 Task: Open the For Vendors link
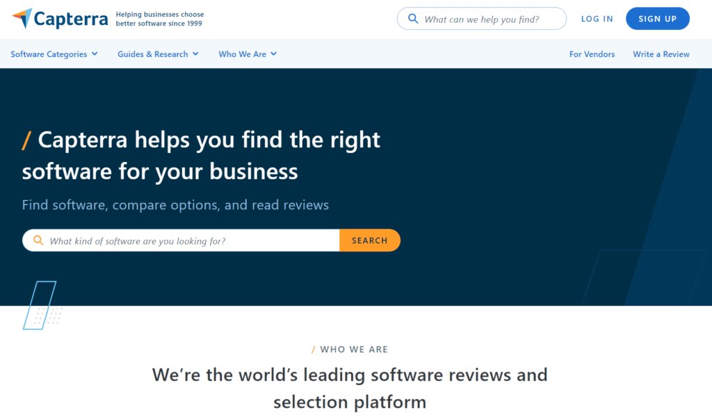click(592, 54)
